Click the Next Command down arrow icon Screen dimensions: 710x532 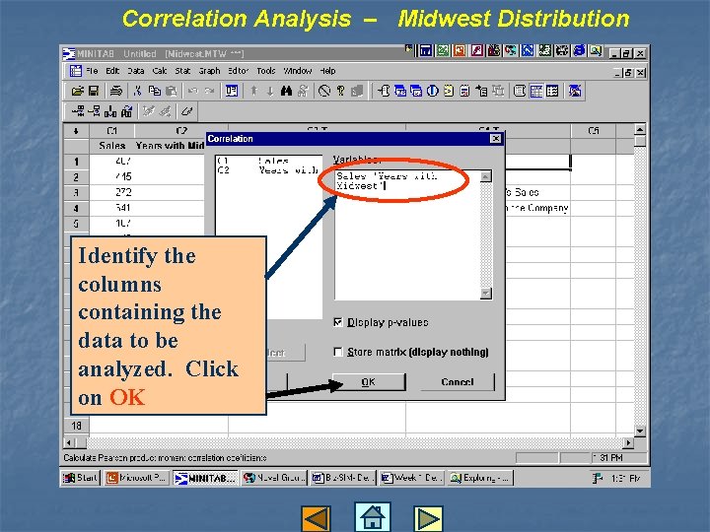coord(270,91)
